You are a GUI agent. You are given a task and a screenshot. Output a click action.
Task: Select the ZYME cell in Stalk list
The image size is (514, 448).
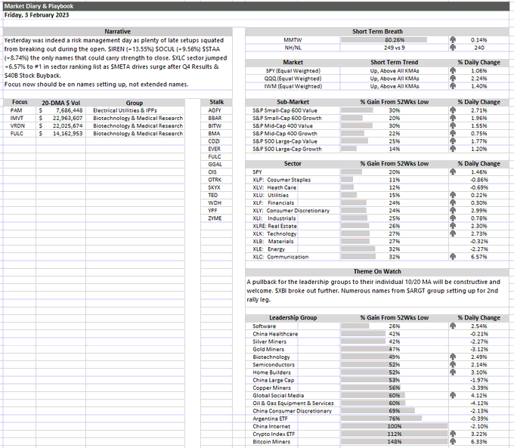coord(216,218)
